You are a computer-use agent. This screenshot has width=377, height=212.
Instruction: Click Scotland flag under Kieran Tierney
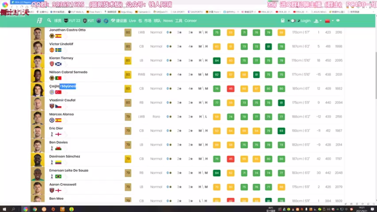[58, 64]
